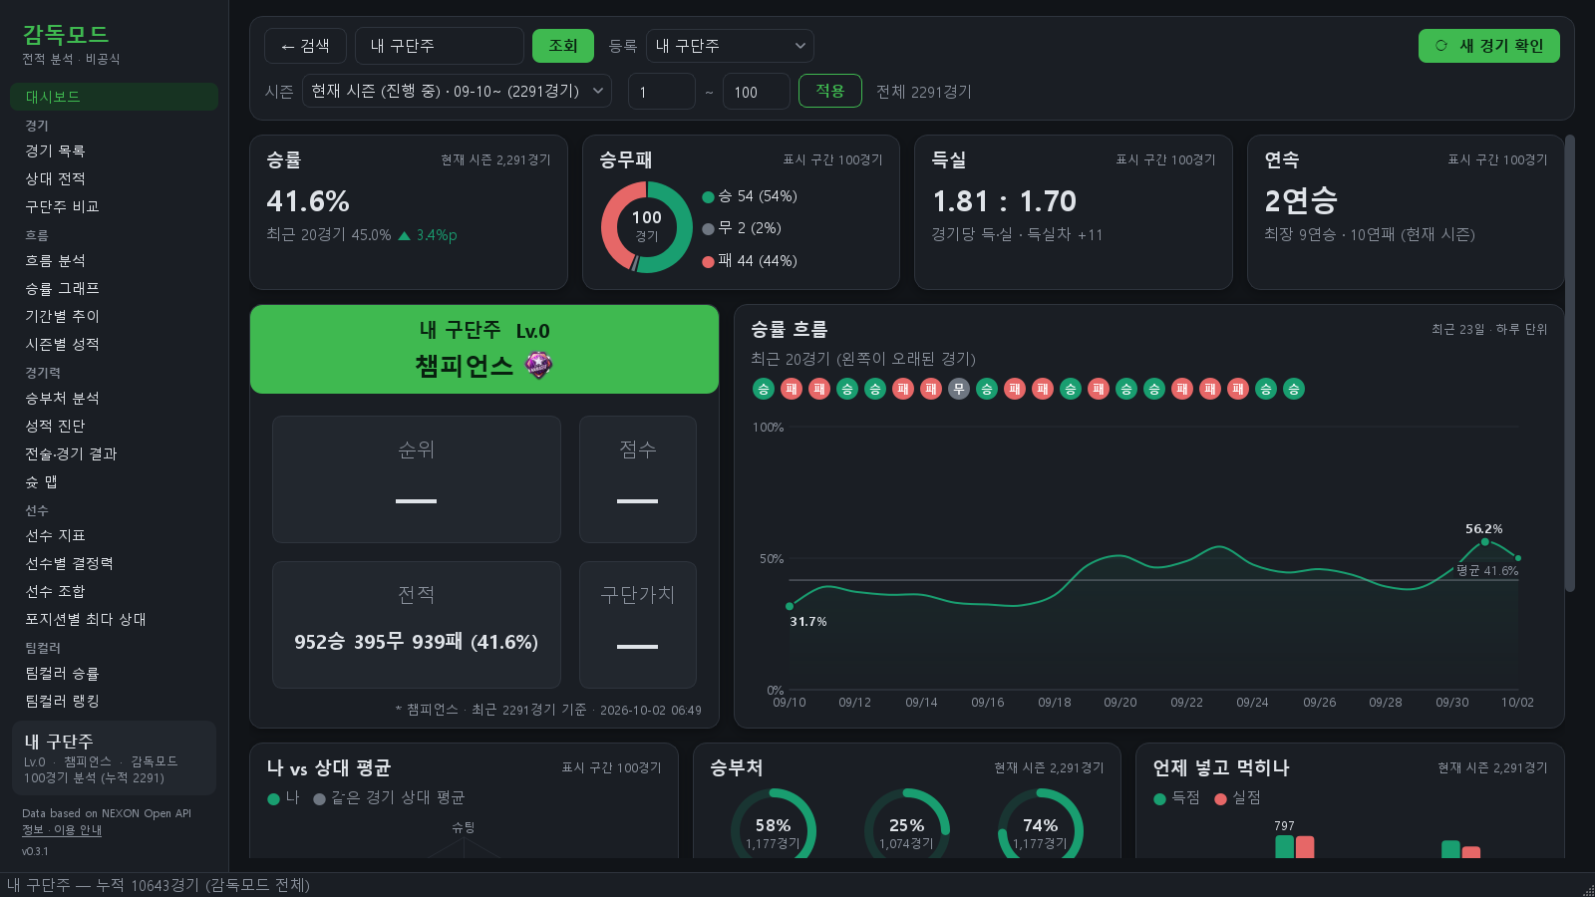Screen dimensions: 1595x897
Task: Open 흐름 분석 in sidebar
Action: click(114, 260)
